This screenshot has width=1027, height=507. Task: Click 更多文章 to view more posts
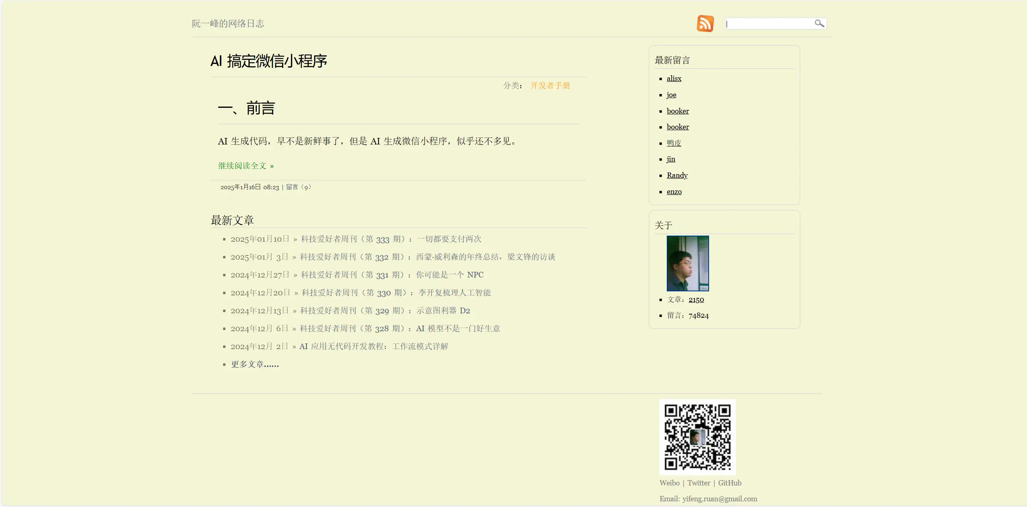click(x=255, y=364)
